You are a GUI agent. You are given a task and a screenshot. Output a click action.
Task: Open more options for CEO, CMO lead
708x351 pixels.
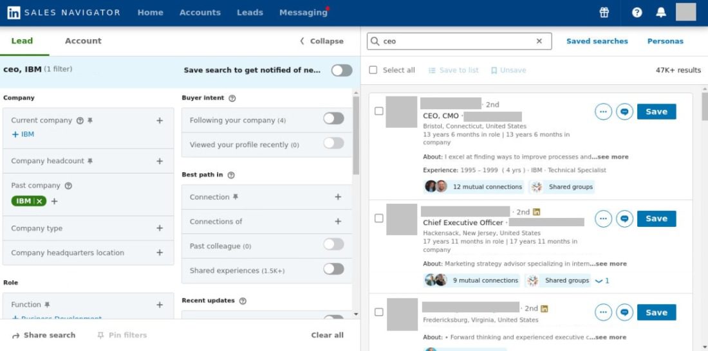pos(603,111)
